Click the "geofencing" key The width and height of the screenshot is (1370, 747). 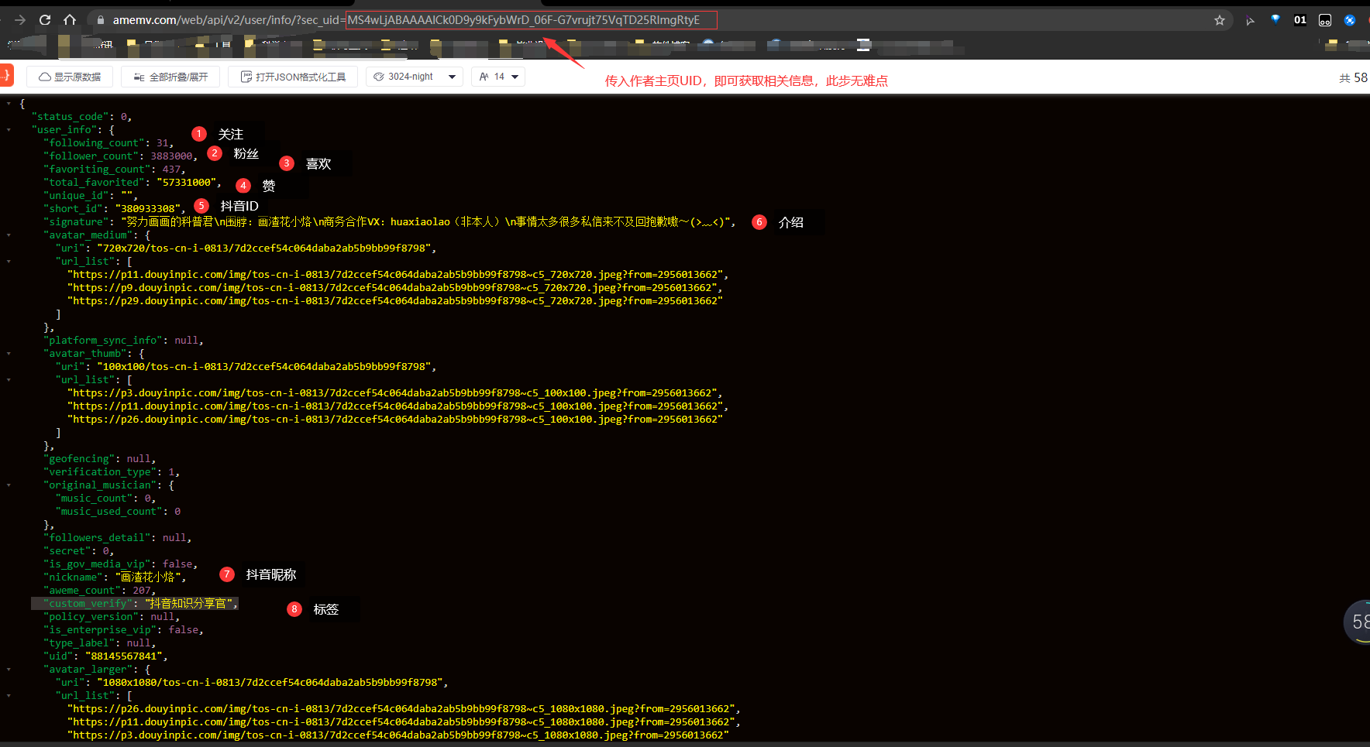click(x=79, y=458)
